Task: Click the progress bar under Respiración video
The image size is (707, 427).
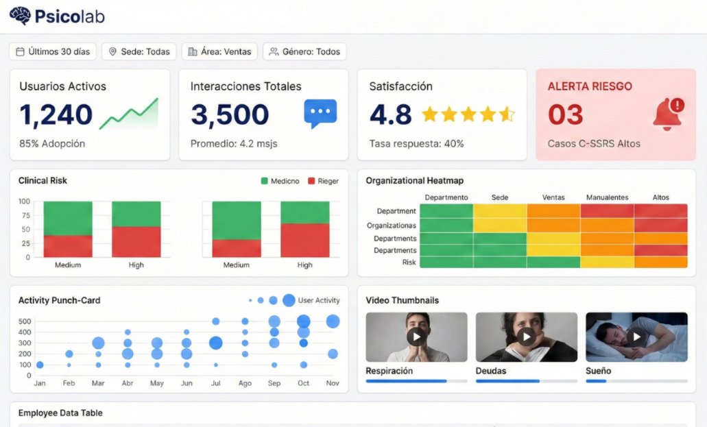Action: (416, 381)
